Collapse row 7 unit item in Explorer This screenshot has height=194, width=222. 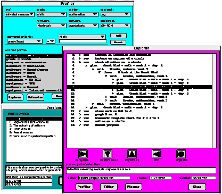coord(106,76)
